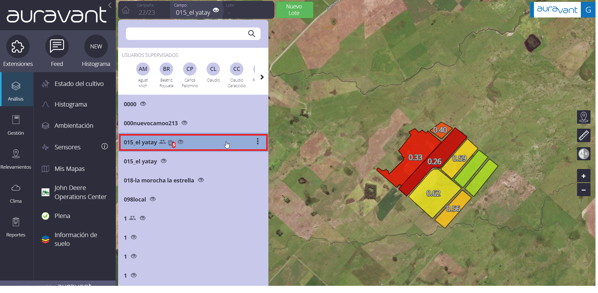Toggle eye icon for 000nuevocamoo213

[185, 123]
